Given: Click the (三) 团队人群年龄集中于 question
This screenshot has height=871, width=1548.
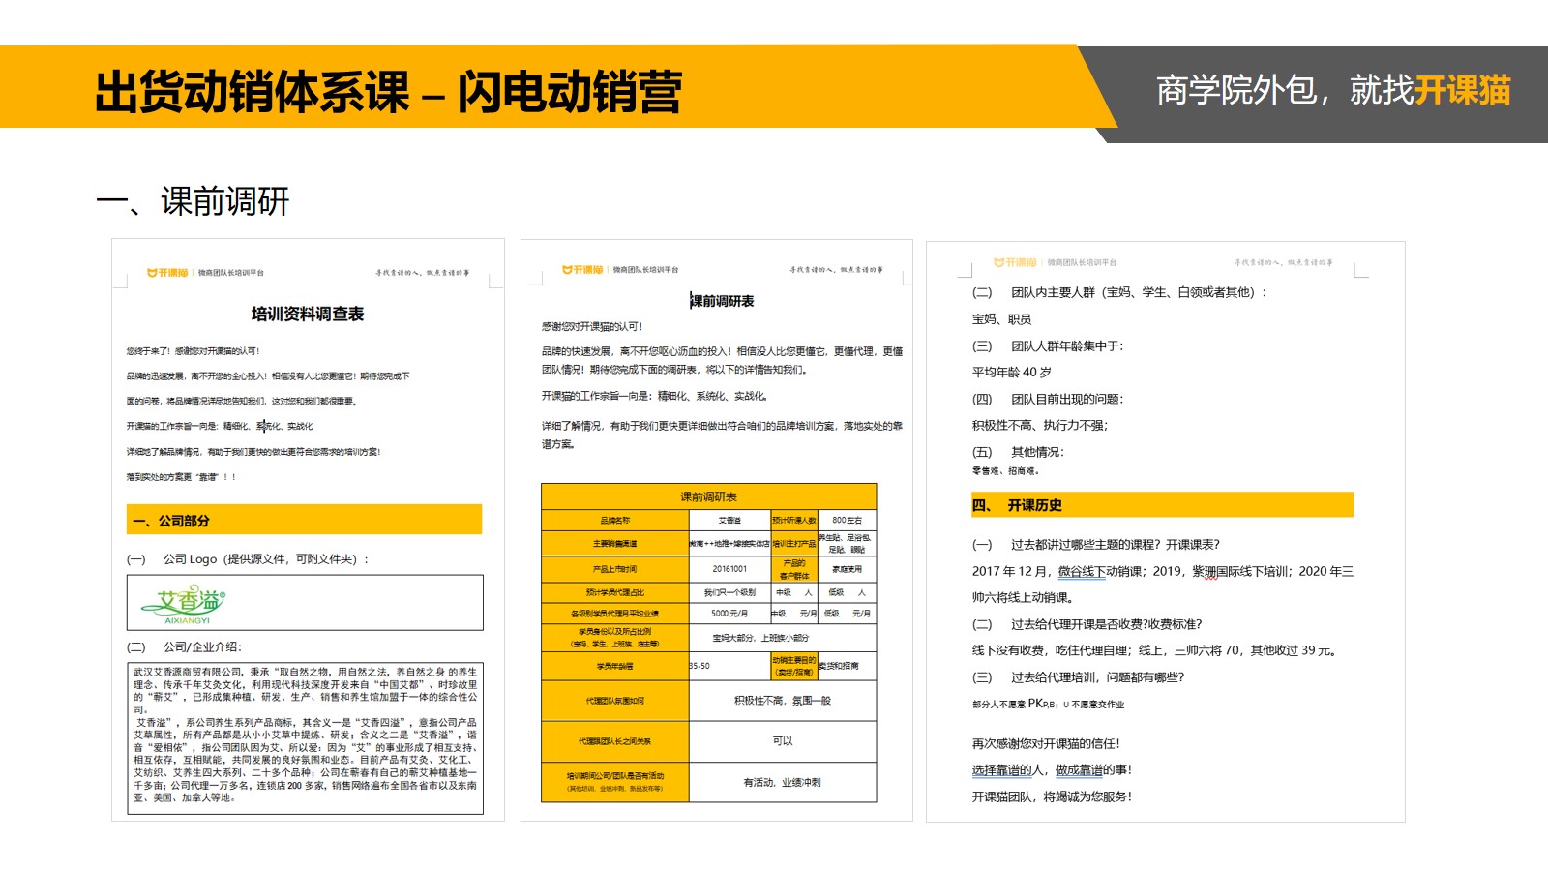Looking at the screenshot, I should point(1048,346).
